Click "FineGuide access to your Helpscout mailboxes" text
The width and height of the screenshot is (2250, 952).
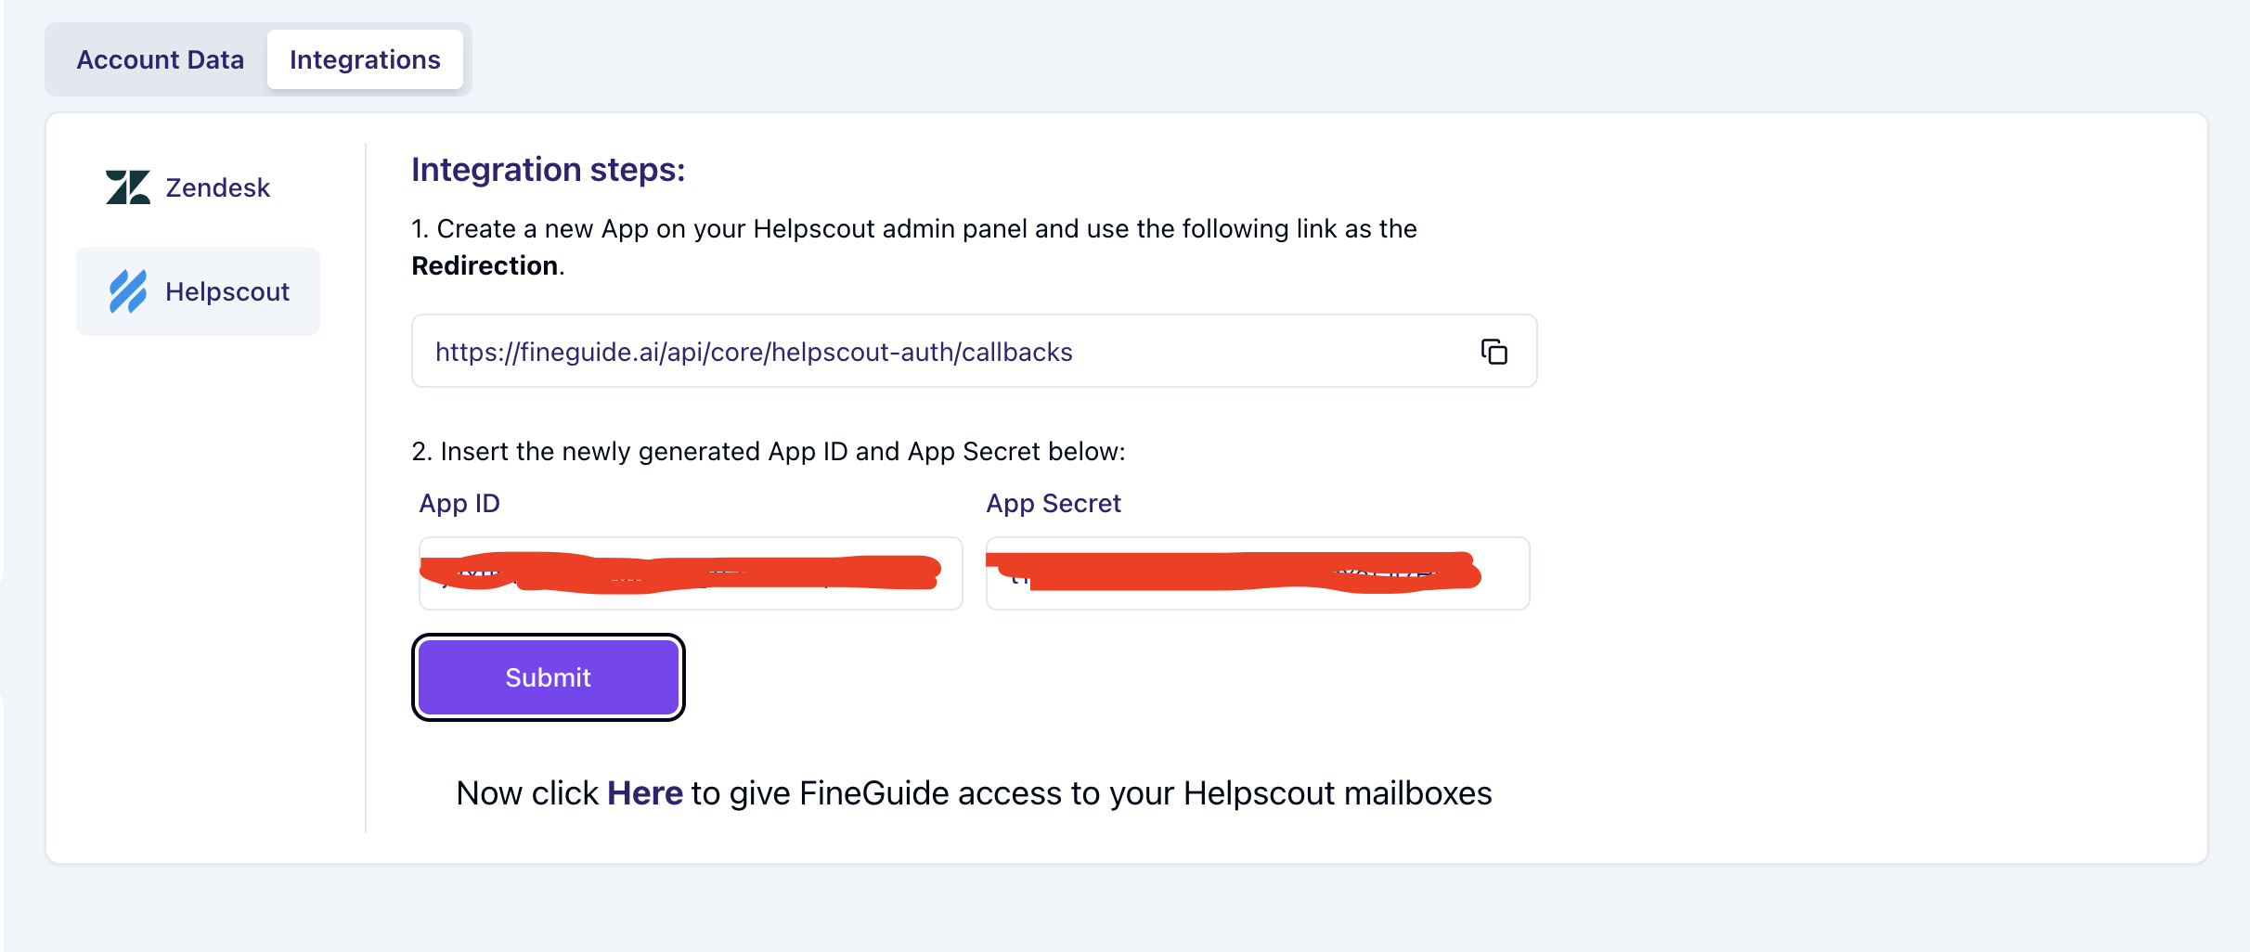pyautogui.click(x=1144, y=794)
